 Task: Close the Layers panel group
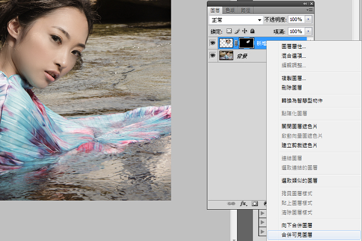[x=311, y=4]
